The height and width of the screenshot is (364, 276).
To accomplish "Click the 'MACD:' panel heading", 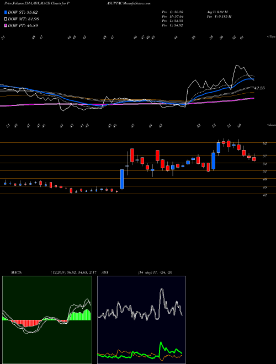I will click(16, 272).
